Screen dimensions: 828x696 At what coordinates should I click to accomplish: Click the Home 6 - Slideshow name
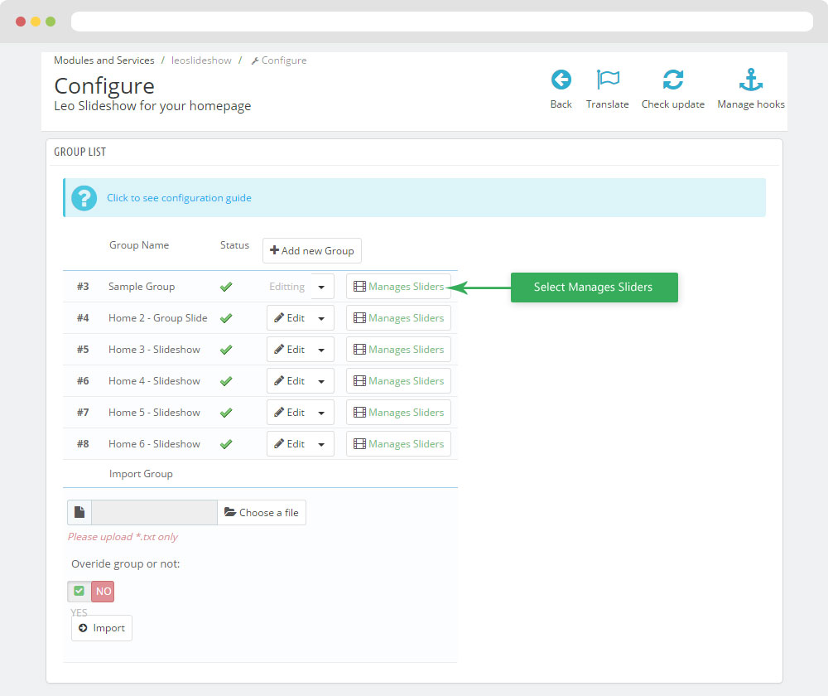coord(154,444)
